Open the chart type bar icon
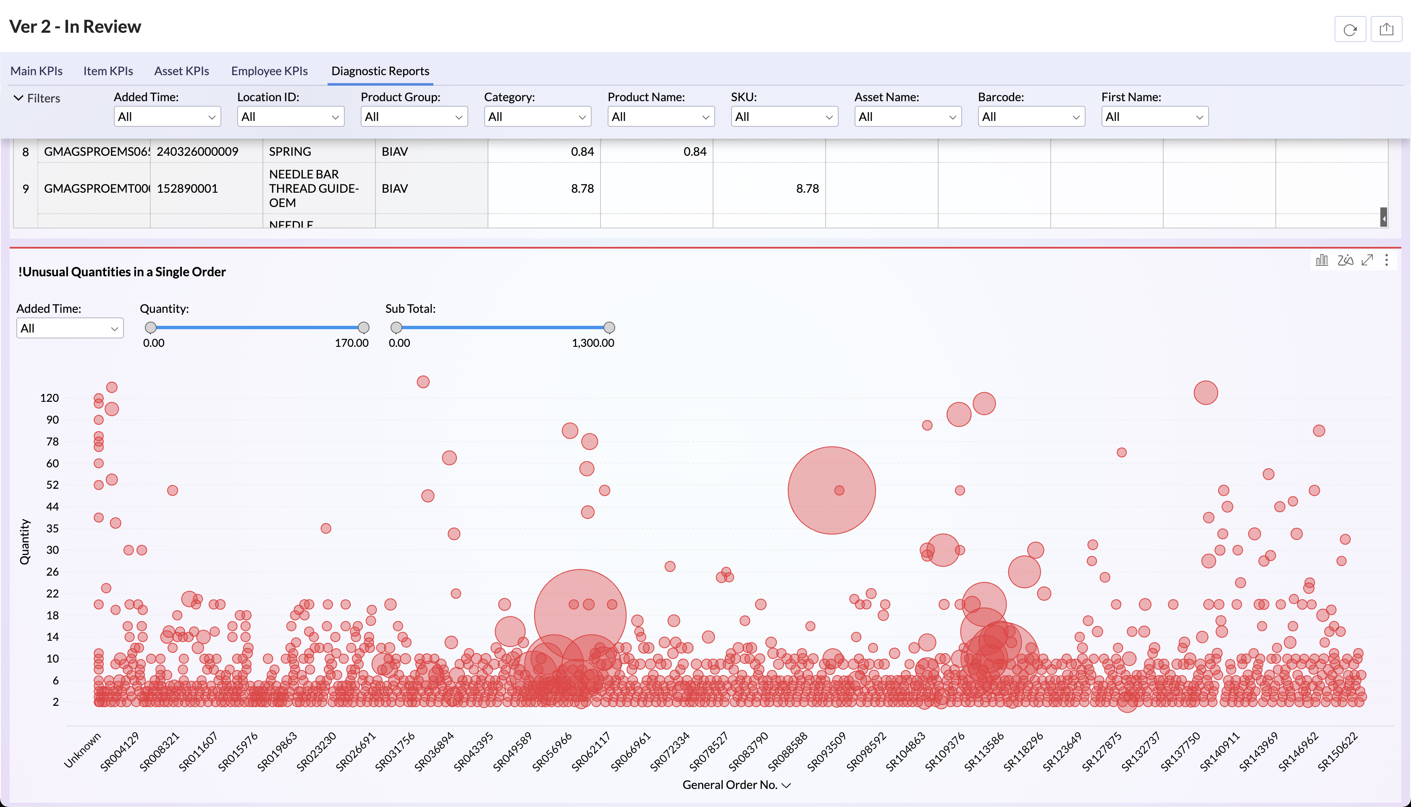 (1322, 260)
